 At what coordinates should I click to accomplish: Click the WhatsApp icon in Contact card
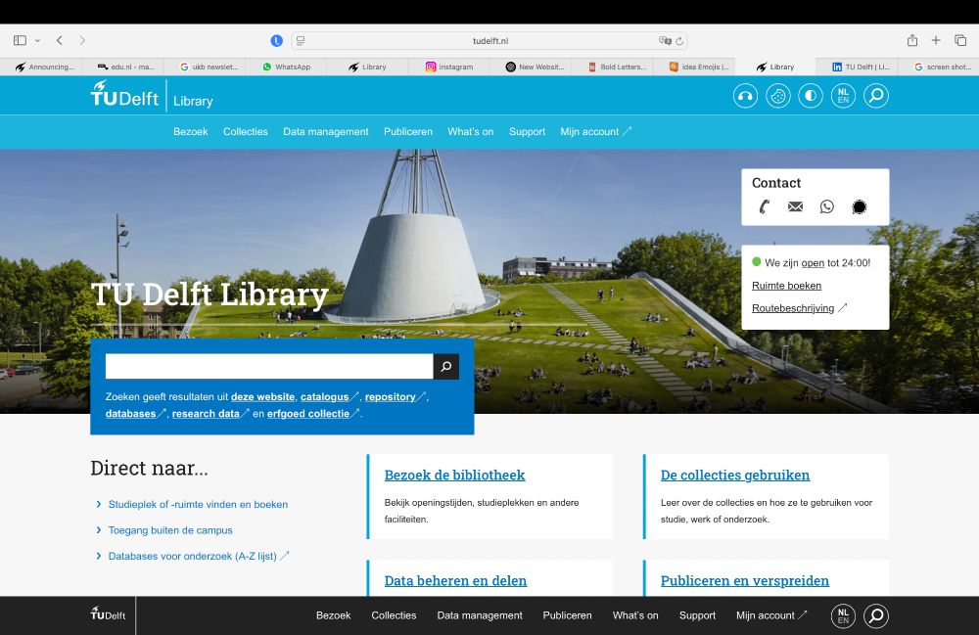pos(826,206)
